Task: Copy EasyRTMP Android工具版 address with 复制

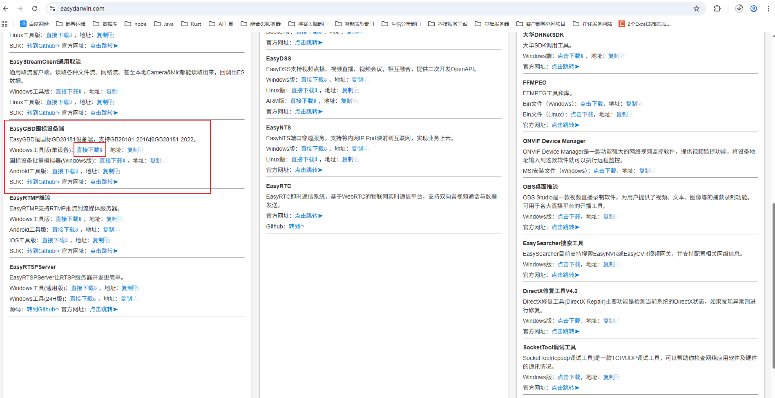Action: (x=111, y=230)
